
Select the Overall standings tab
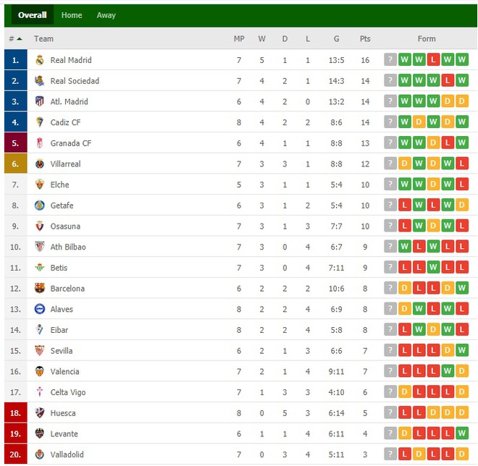(33, 15)
